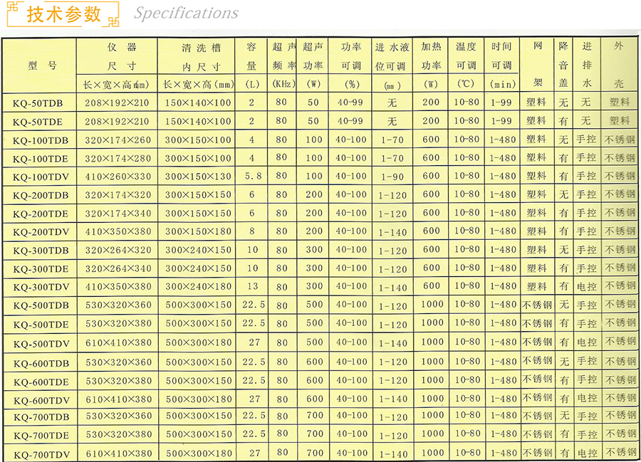Image resolution: width=641 pixels, height=462 pixels.
Task: Click the KQ-100TDV model name
Action: click(41, 177)
